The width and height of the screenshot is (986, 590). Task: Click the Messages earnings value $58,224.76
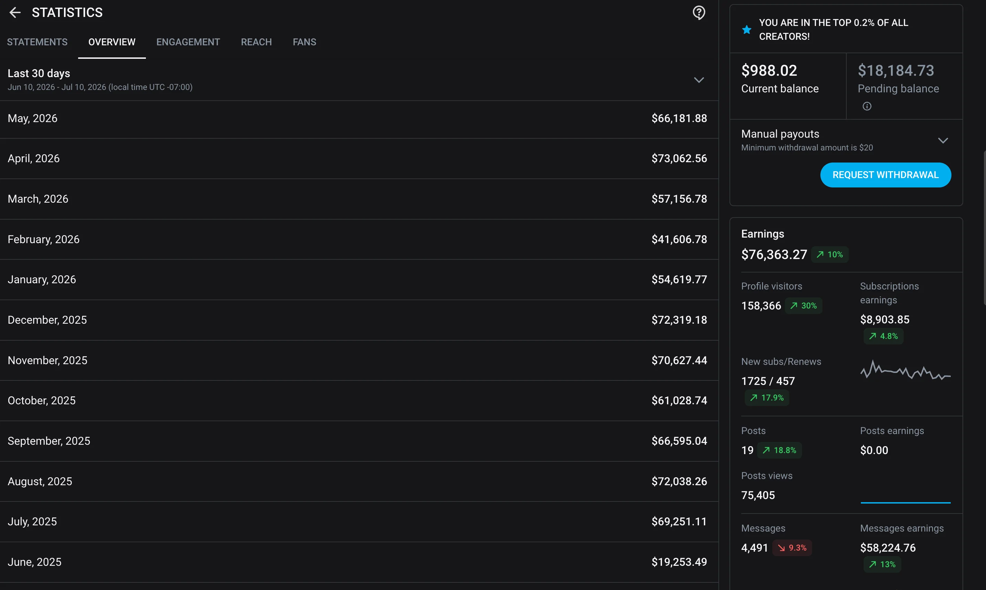click(888, 548)
